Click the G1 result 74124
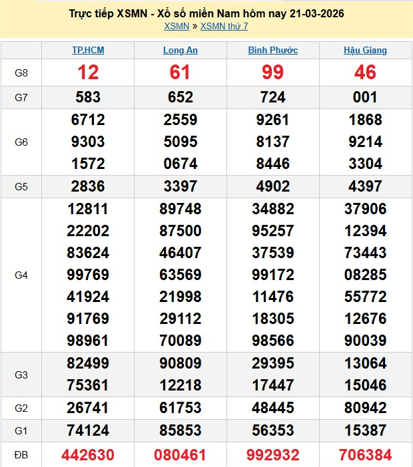Image resolution: width=413 pixels, height=467 pixels. 88,430
